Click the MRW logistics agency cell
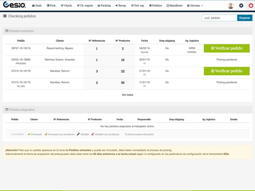 click(x=192, y=48)
